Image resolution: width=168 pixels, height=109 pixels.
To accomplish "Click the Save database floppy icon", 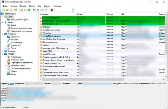I will [11, 10].
